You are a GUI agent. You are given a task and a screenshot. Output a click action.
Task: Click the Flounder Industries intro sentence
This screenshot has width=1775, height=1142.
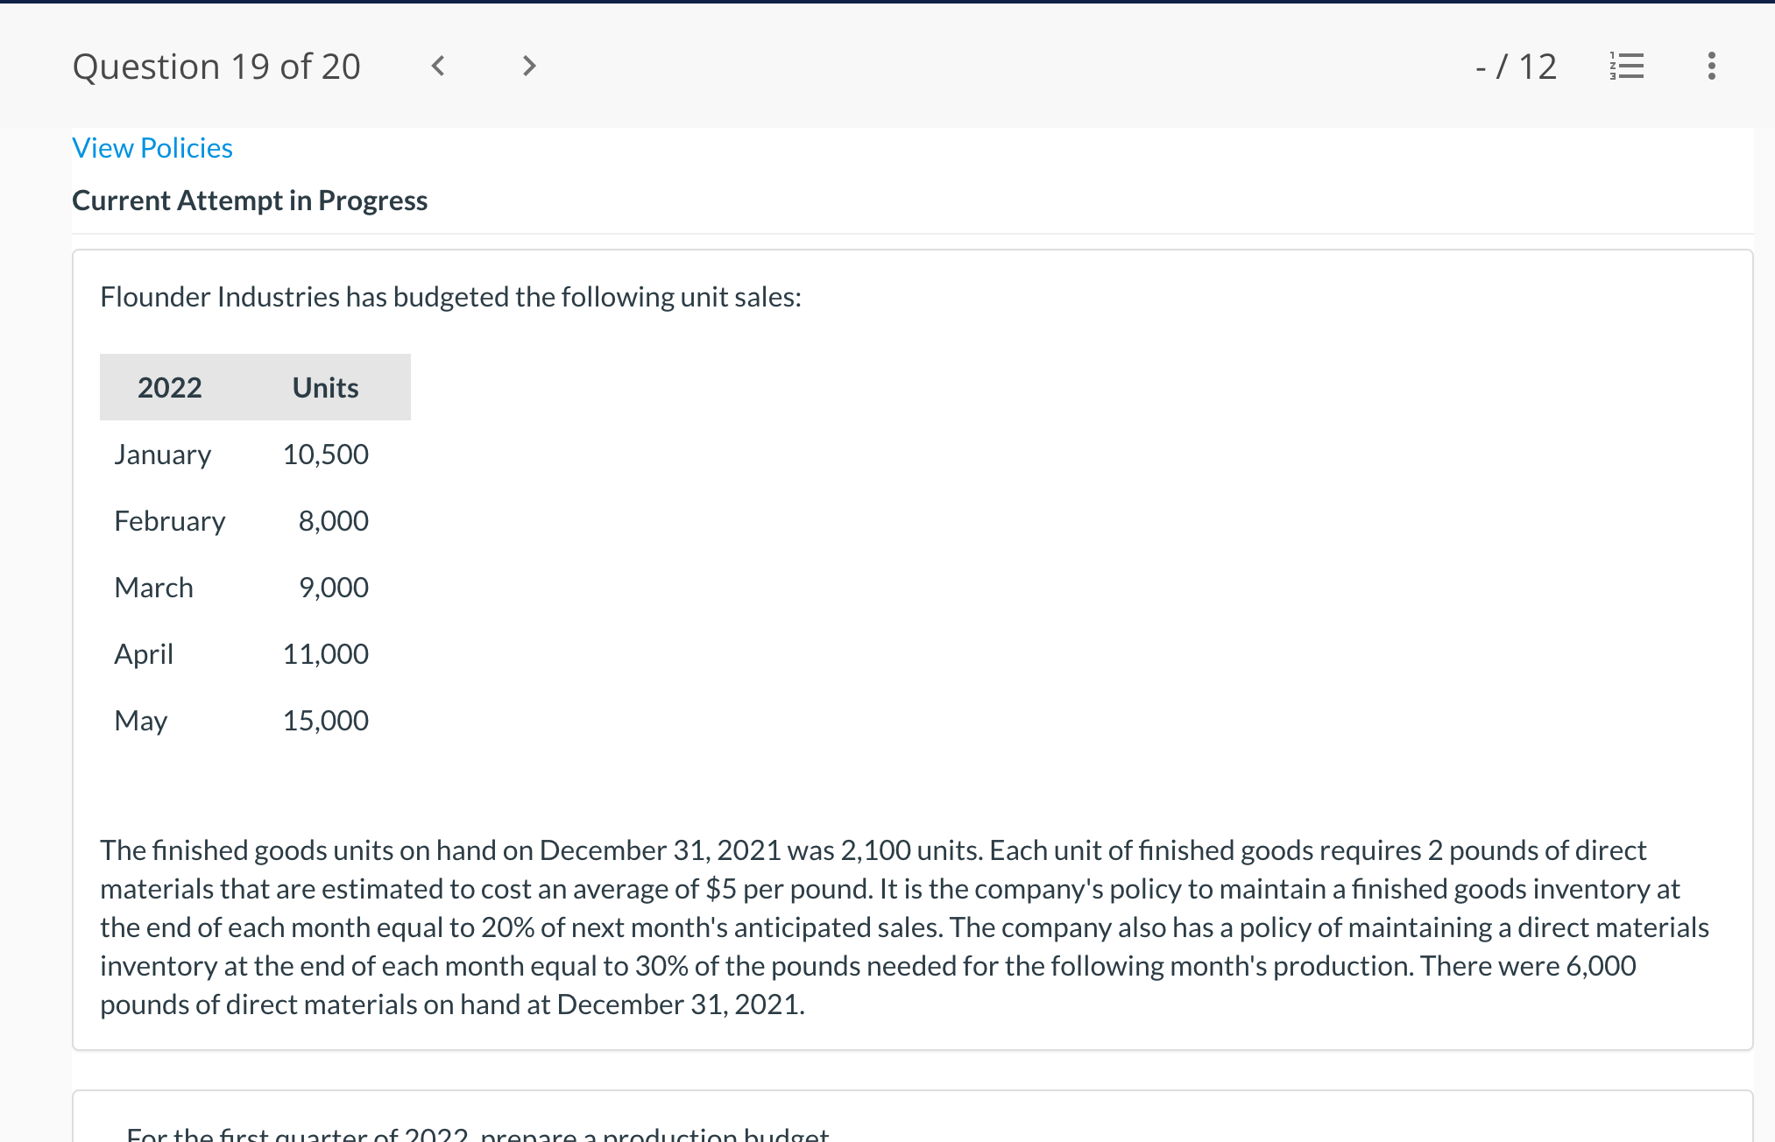point(450,297)
